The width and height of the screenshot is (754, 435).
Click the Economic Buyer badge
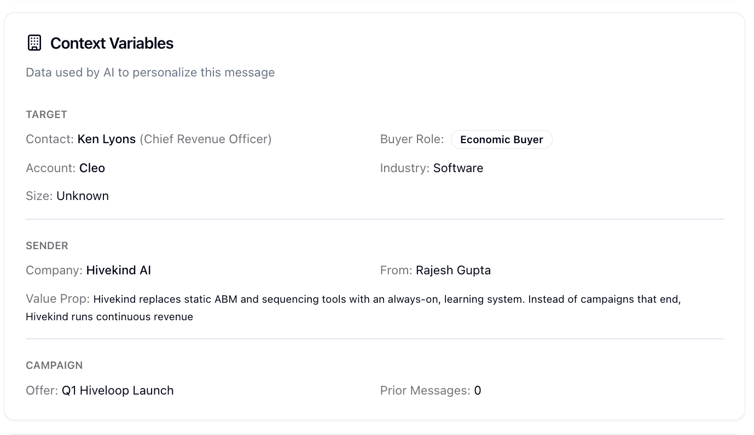501,140
